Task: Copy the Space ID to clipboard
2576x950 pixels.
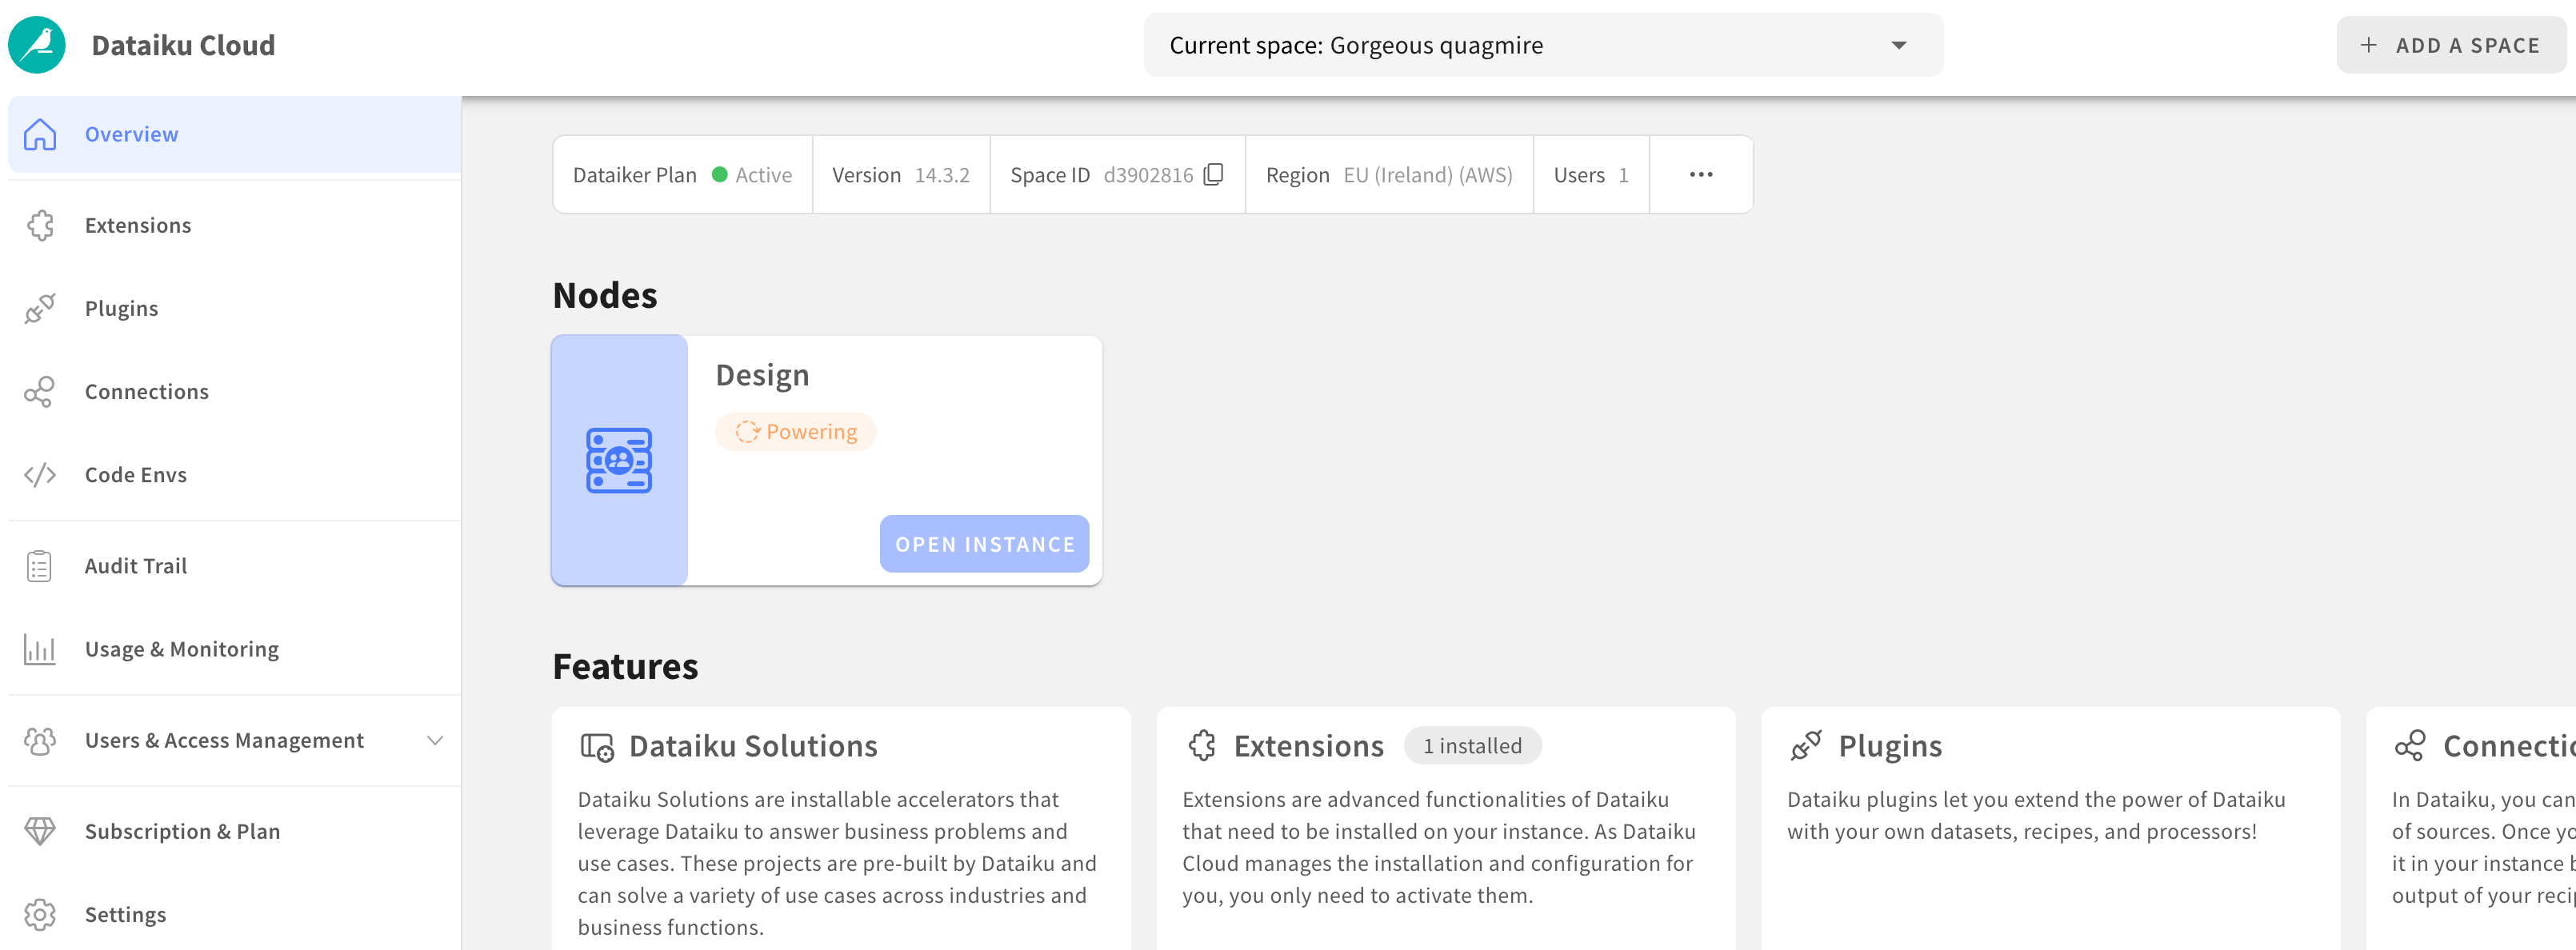Action: (x=1213, y=175)
